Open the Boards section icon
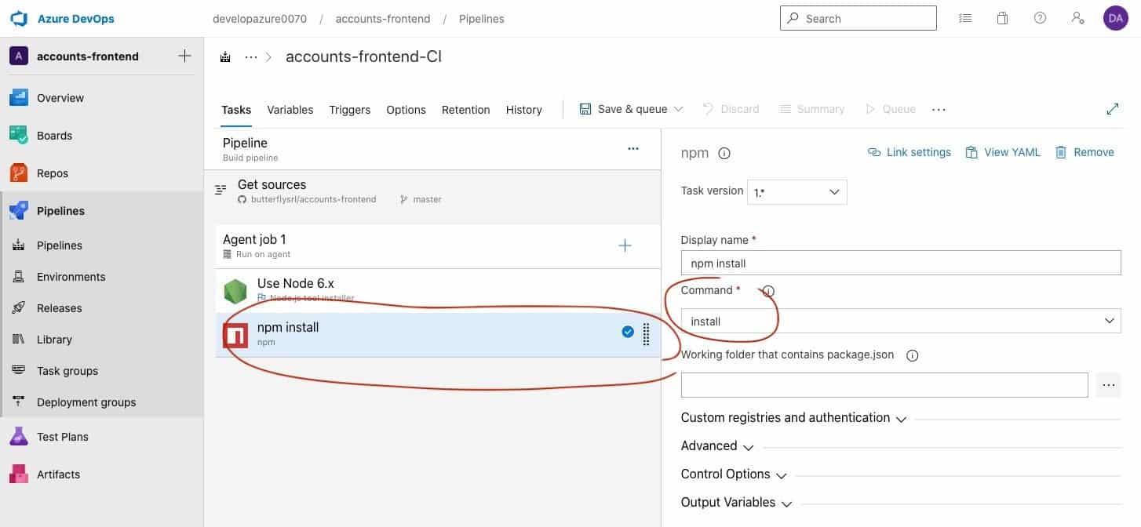Image resolution: width=1141 pixels, height=527 pixels. 19,136
